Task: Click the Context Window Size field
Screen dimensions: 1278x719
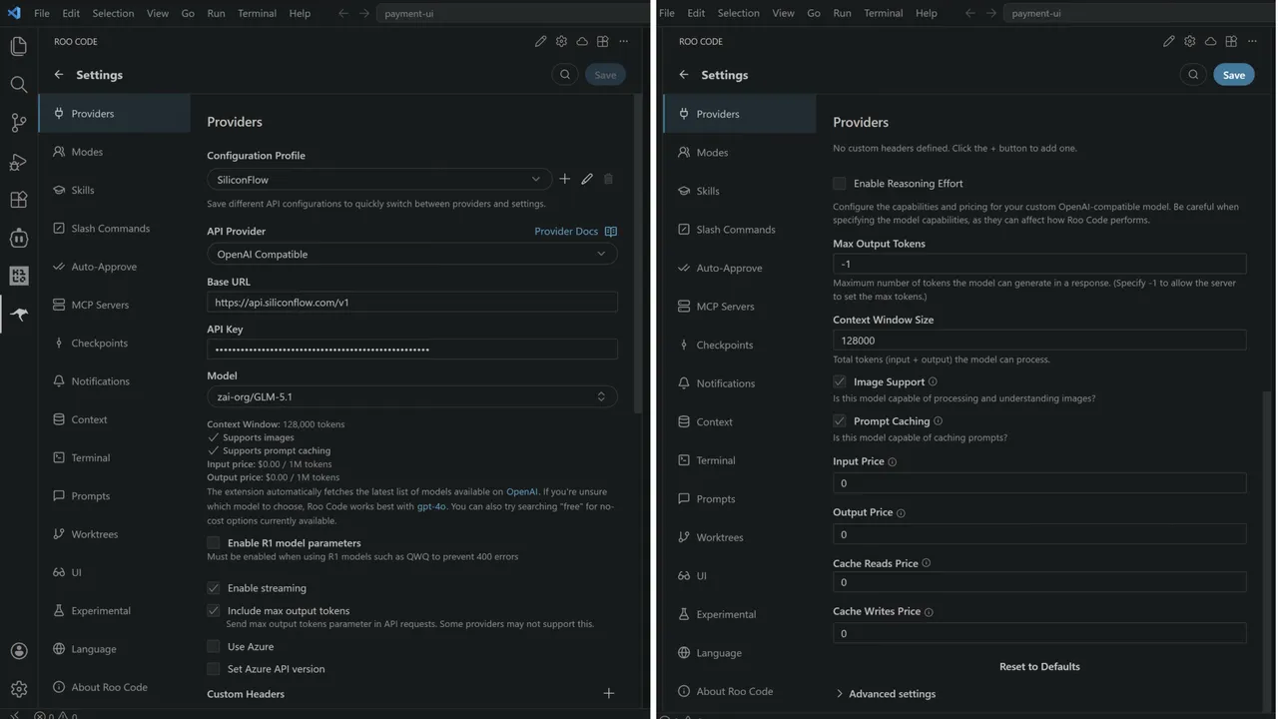Action: tap(1039, 341)
